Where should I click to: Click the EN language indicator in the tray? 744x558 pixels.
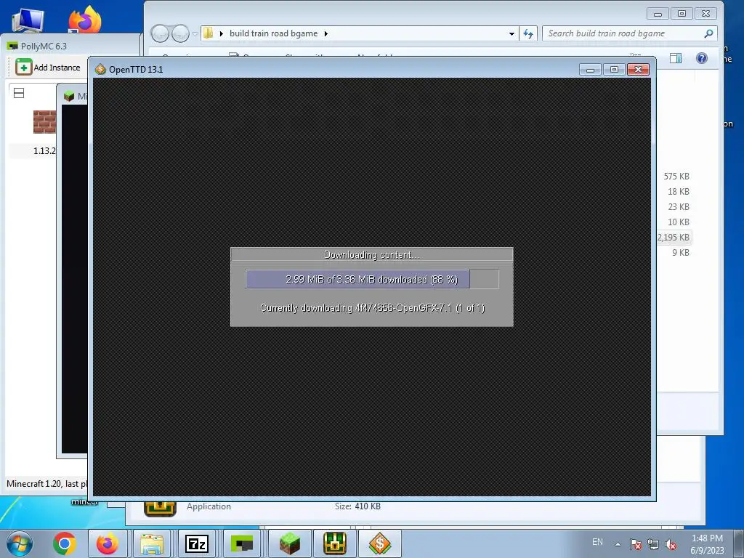(597, 542)
